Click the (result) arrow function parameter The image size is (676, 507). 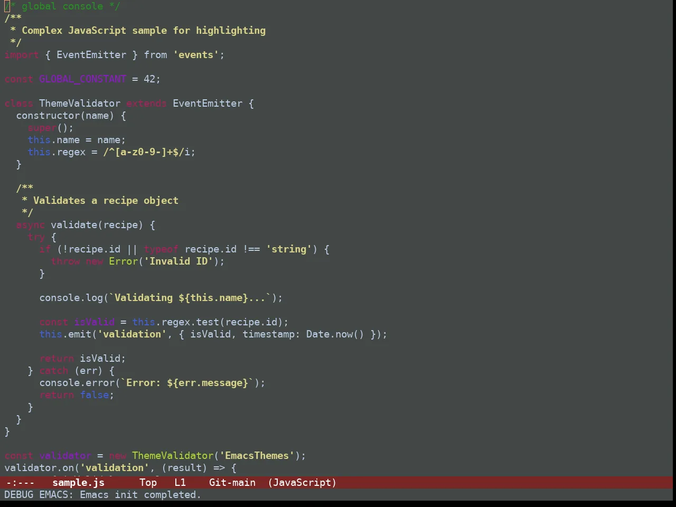coord(184,468)
